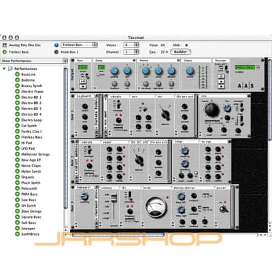Screen dimensions: 272x272
Task: Click the Knob Box 1 icon
Action: (x=56, y=52)
